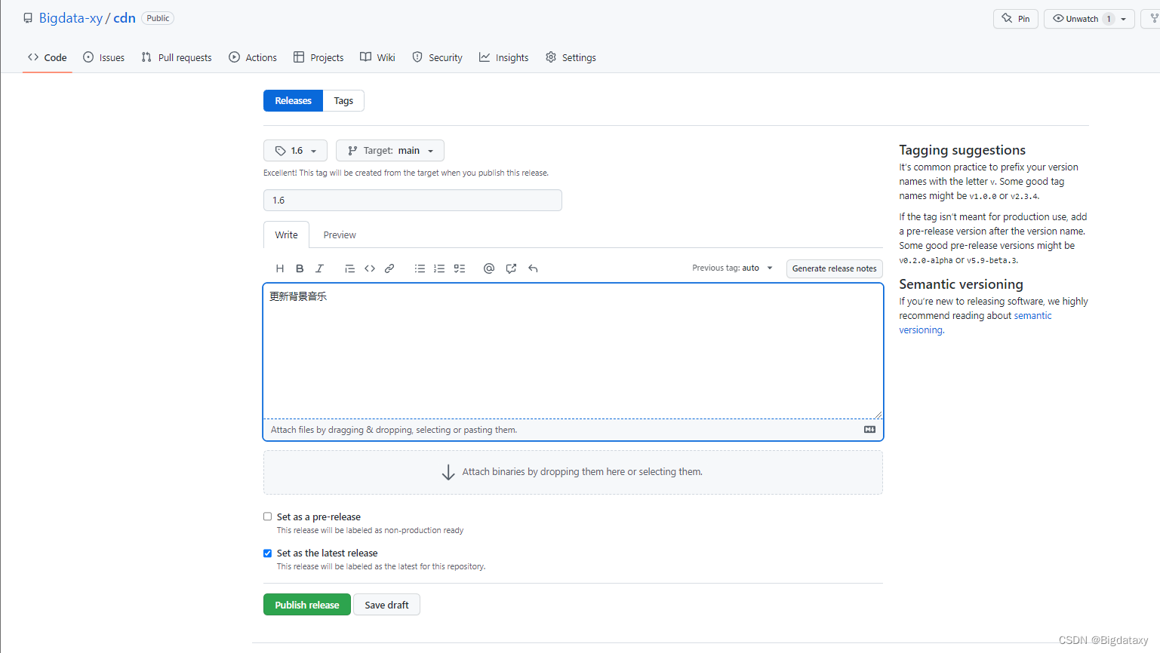Click the release title field containing 1.6
The height and width of the screenshot is (653, 1160).
click(x=413, y=201)
